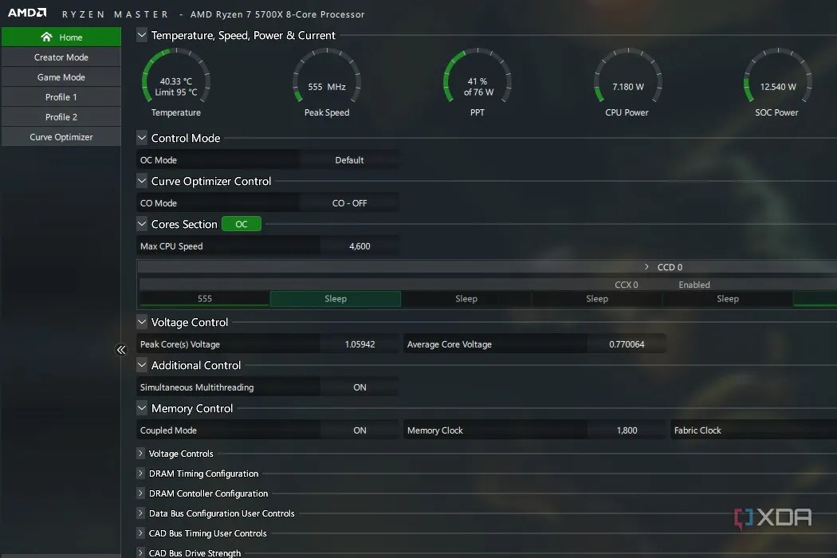Collapse the Temperature, Speed, Power & Current section

141,35
